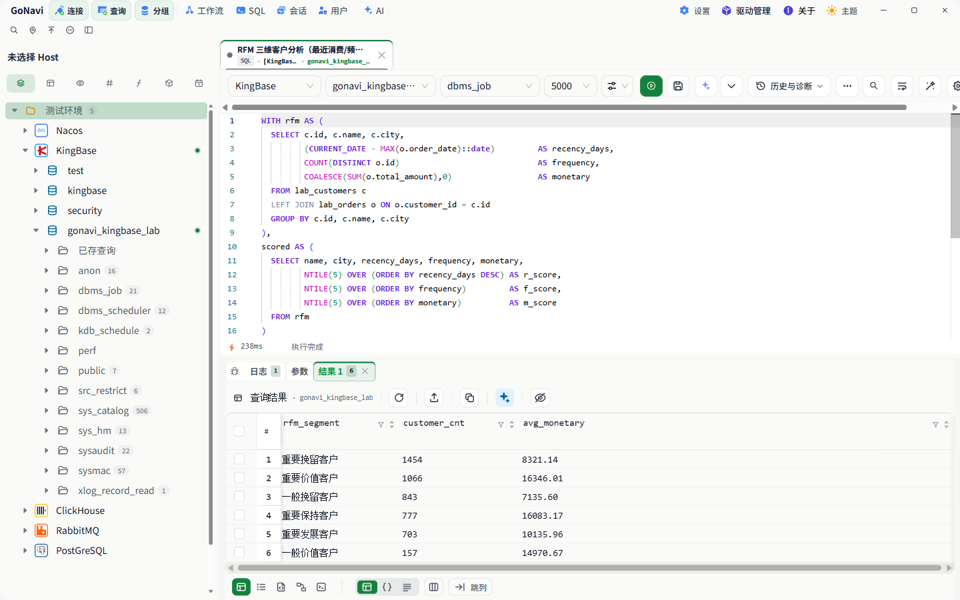The height and width of the screenshot is (600, 960).
Task: Click the 连接 button
Action: [x=69, y=11]
